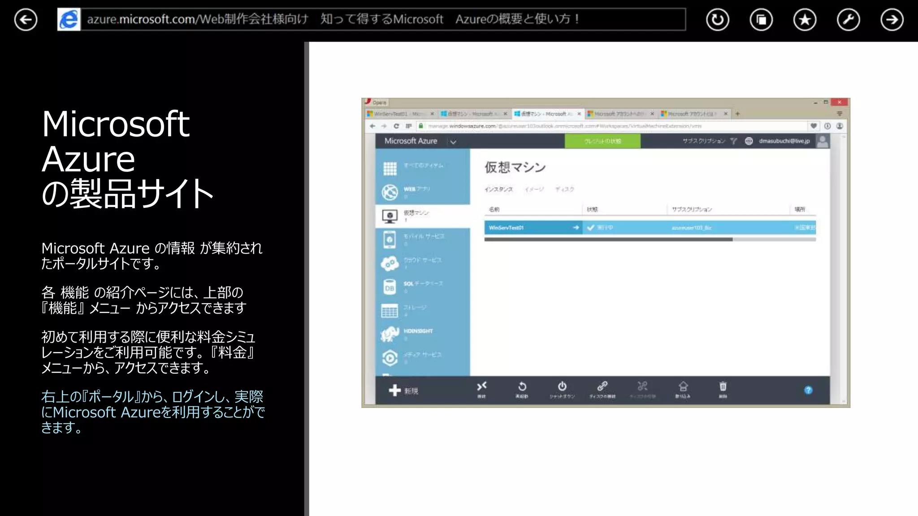The image size is (918, 516).
Task: Bookmark page with Opera heart icon
Action: tap(814, 126)
